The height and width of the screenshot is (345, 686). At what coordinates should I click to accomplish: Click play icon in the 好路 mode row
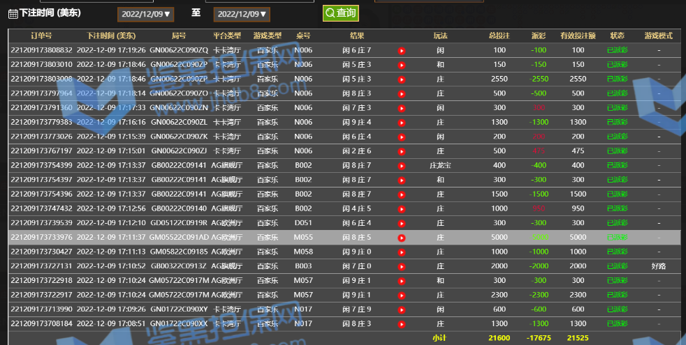point(402,266)
